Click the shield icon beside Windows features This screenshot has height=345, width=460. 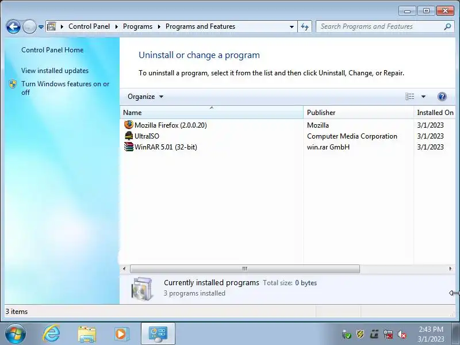click(13, 84)
